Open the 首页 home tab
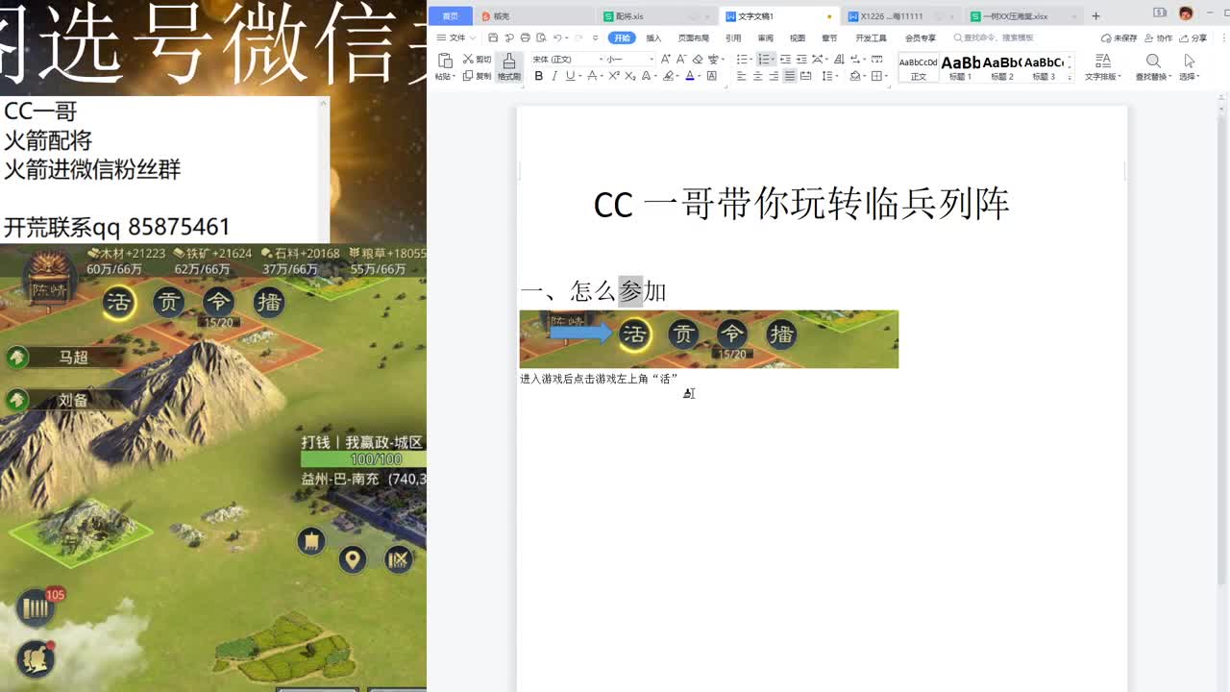The image size is (1230, 692). pyautogui.click(x=450, y=15)
